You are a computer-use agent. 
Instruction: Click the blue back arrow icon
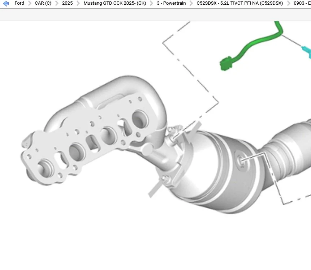pos(6,3)
